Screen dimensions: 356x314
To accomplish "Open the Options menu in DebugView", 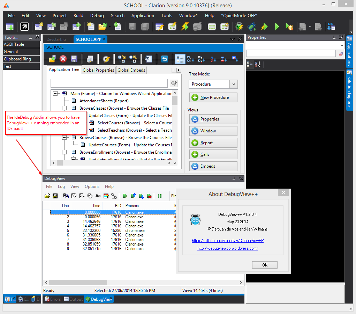I will tap(92, 187).
